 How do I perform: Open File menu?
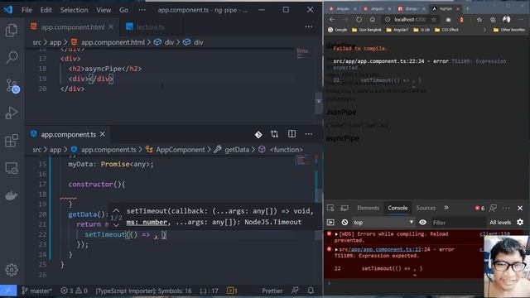(x=26, y=10)
